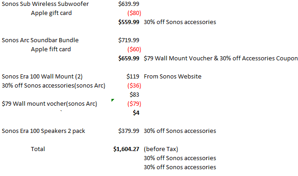Select the $639.99 price cell

[x=129, y=4]
